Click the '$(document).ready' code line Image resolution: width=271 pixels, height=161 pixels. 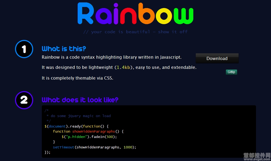77,126
